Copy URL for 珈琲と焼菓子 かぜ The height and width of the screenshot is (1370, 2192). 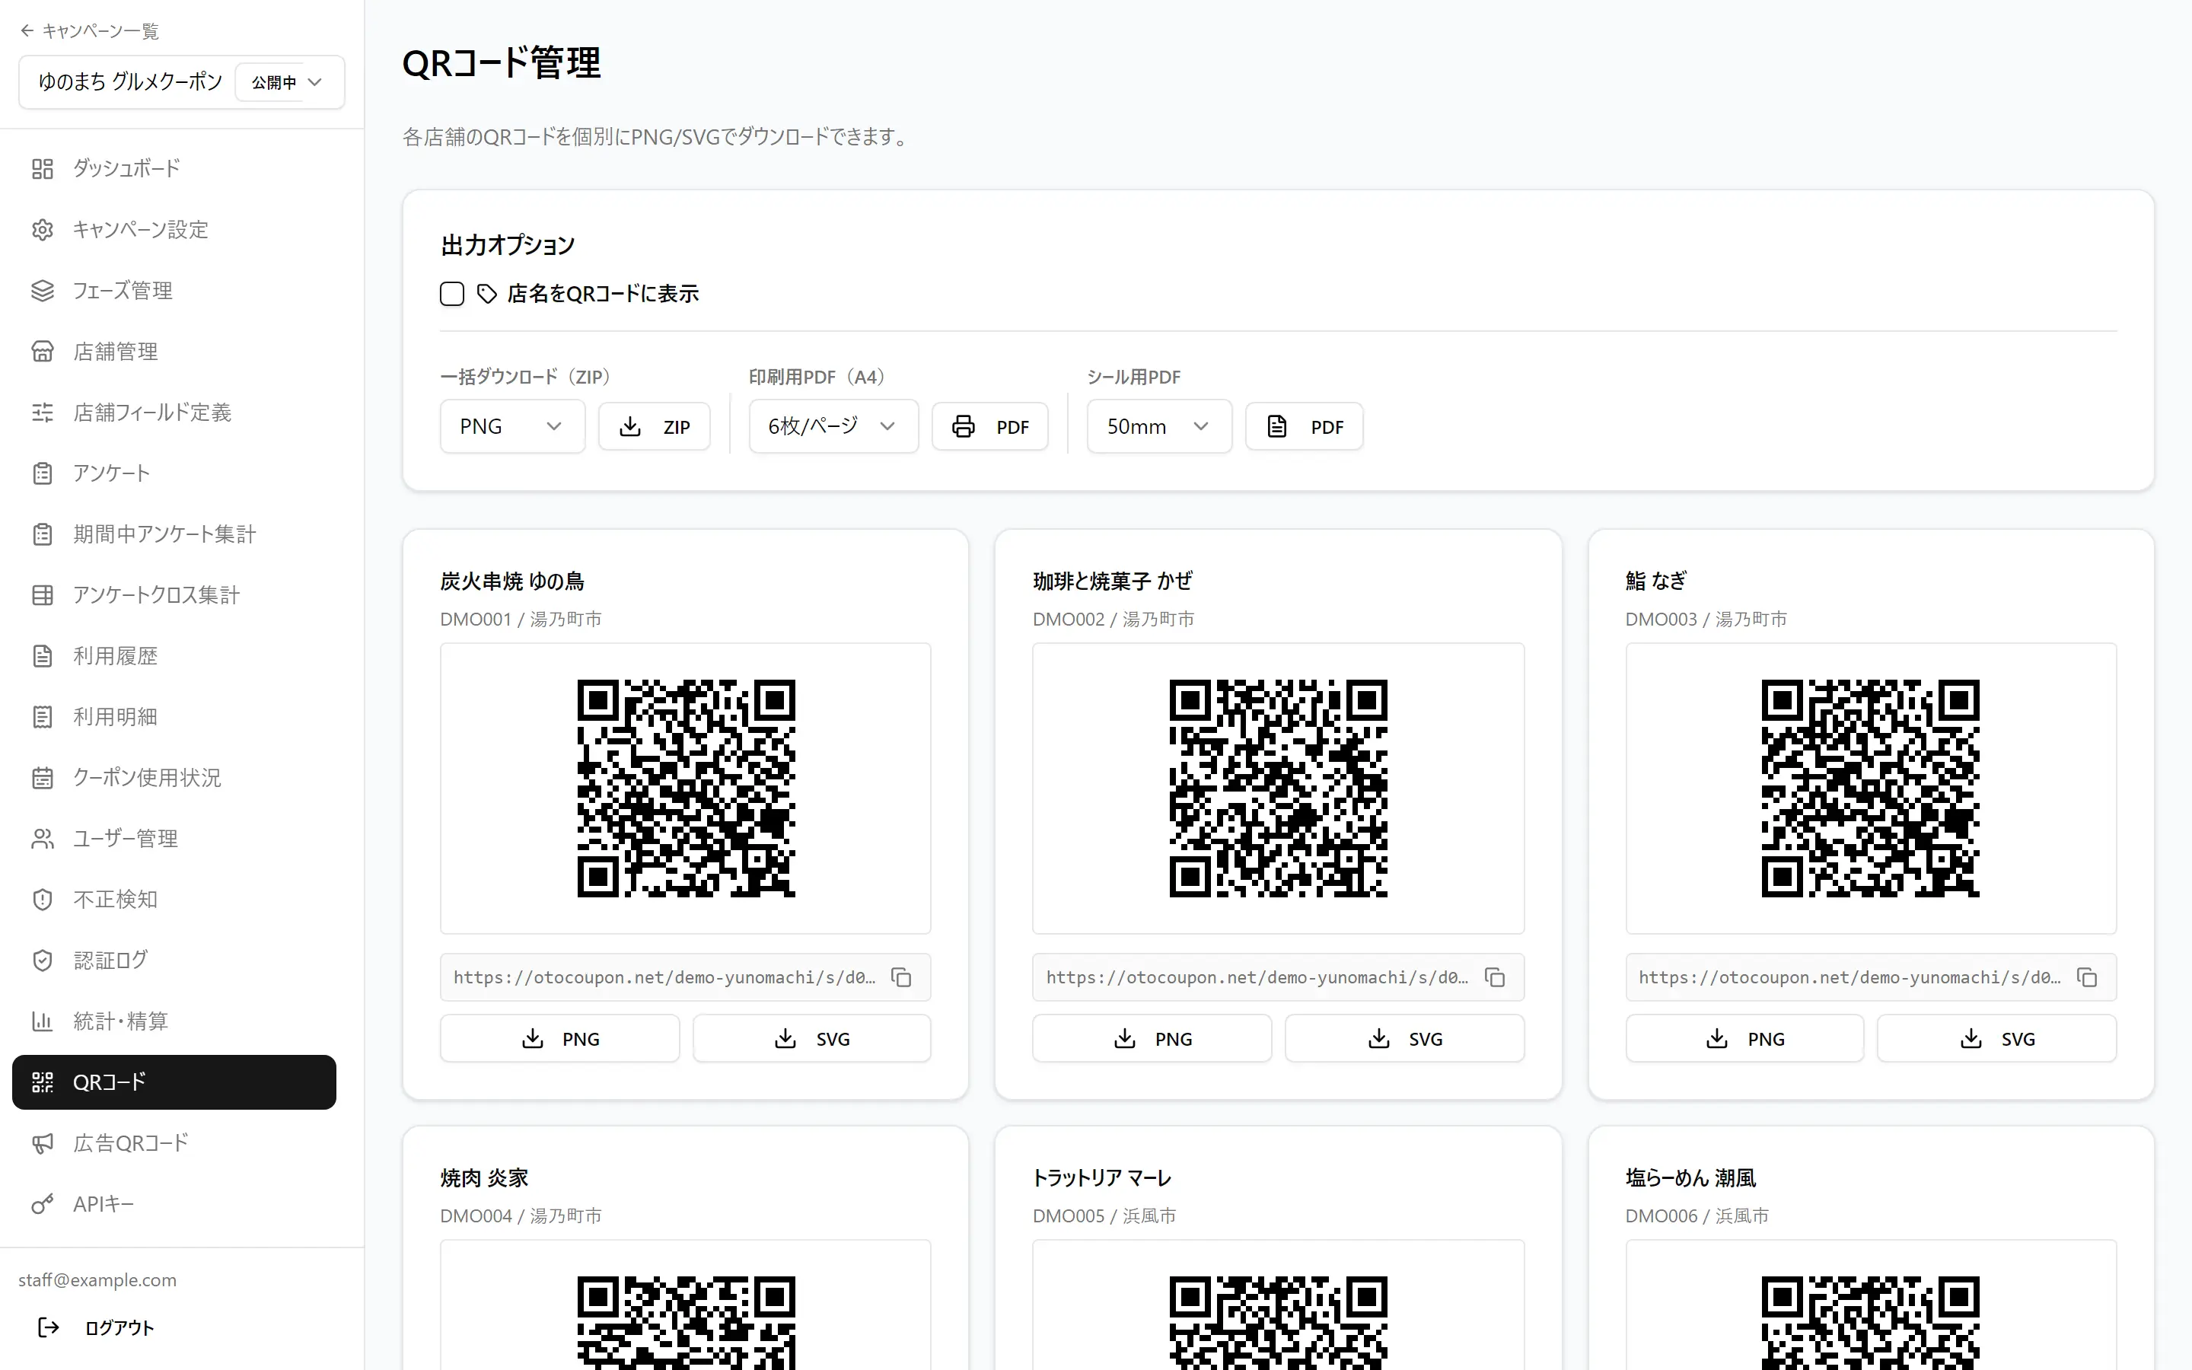point(1495,978)
